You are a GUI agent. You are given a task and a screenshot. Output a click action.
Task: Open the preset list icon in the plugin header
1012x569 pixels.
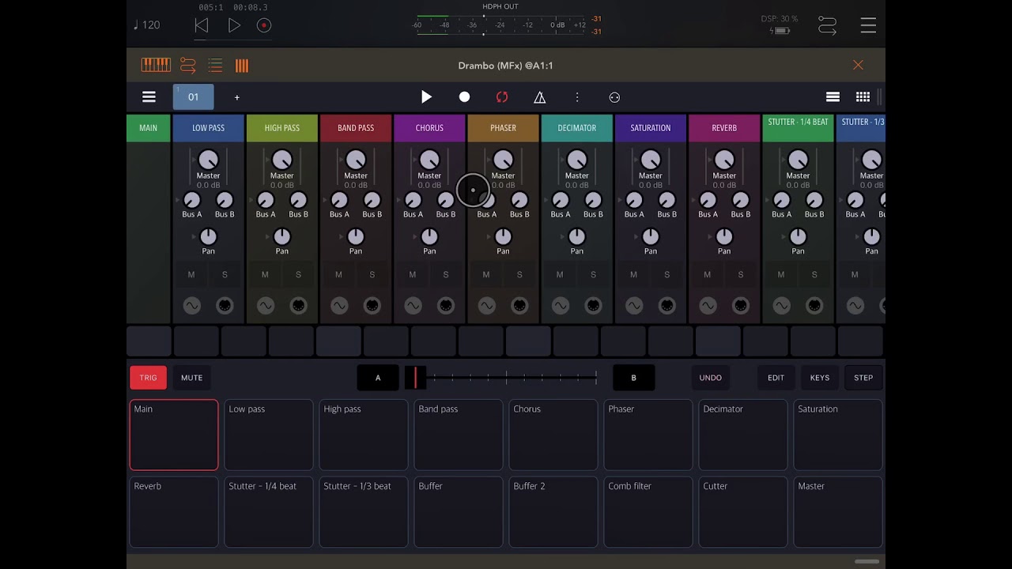pos(215,66)
